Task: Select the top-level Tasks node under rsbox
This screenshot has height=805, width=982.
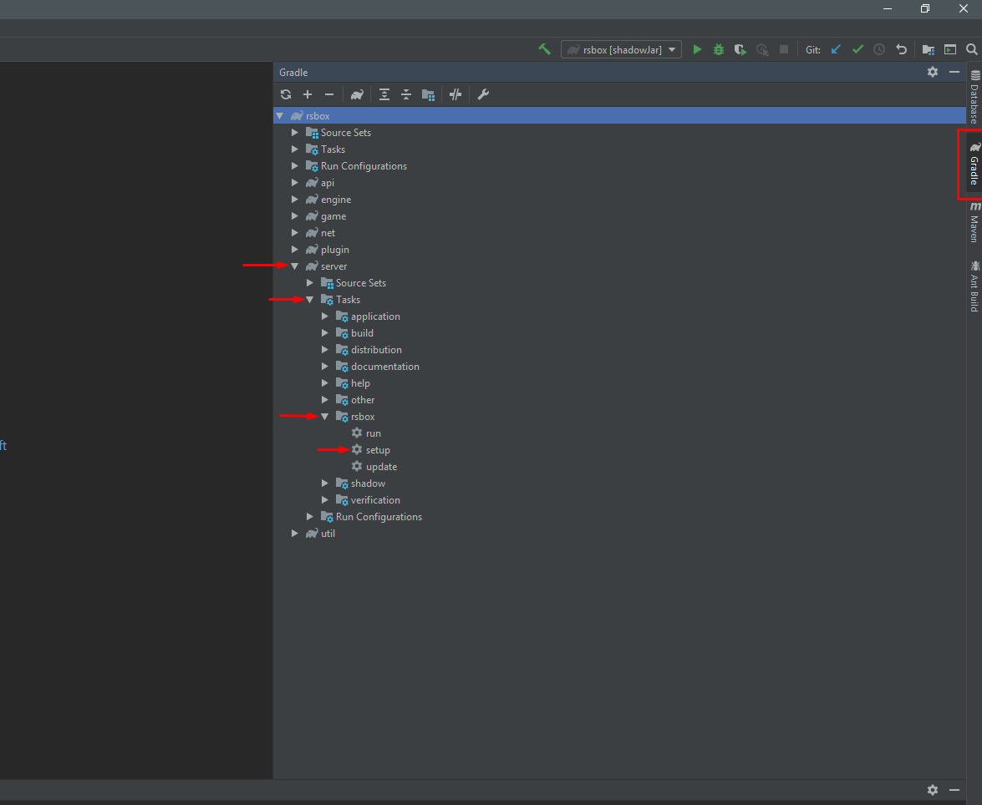Action: (x=333, y=149)
